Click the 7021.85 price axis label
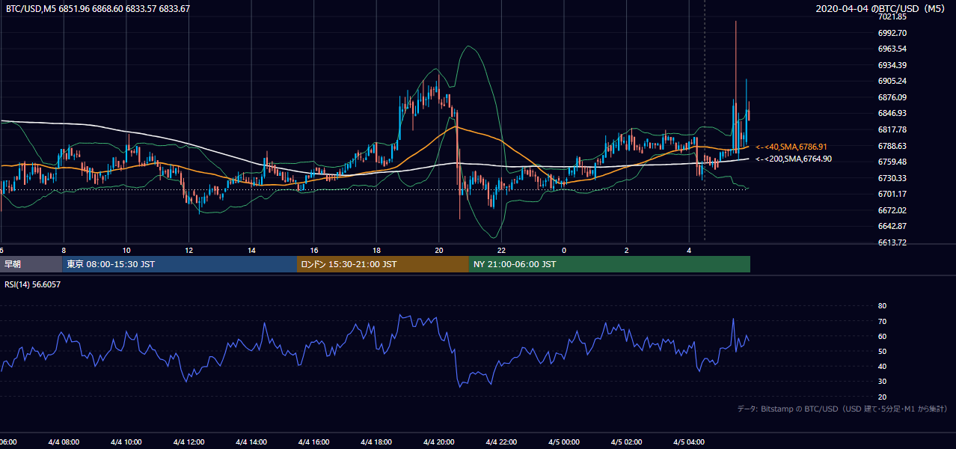Screen dimensions: 956x449 coord(892,16)
